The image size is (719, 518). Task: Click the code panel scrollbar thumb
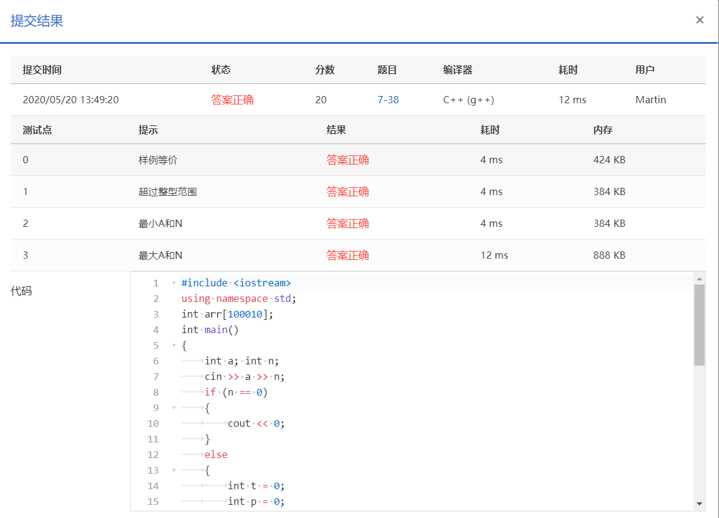coord(699,325)
